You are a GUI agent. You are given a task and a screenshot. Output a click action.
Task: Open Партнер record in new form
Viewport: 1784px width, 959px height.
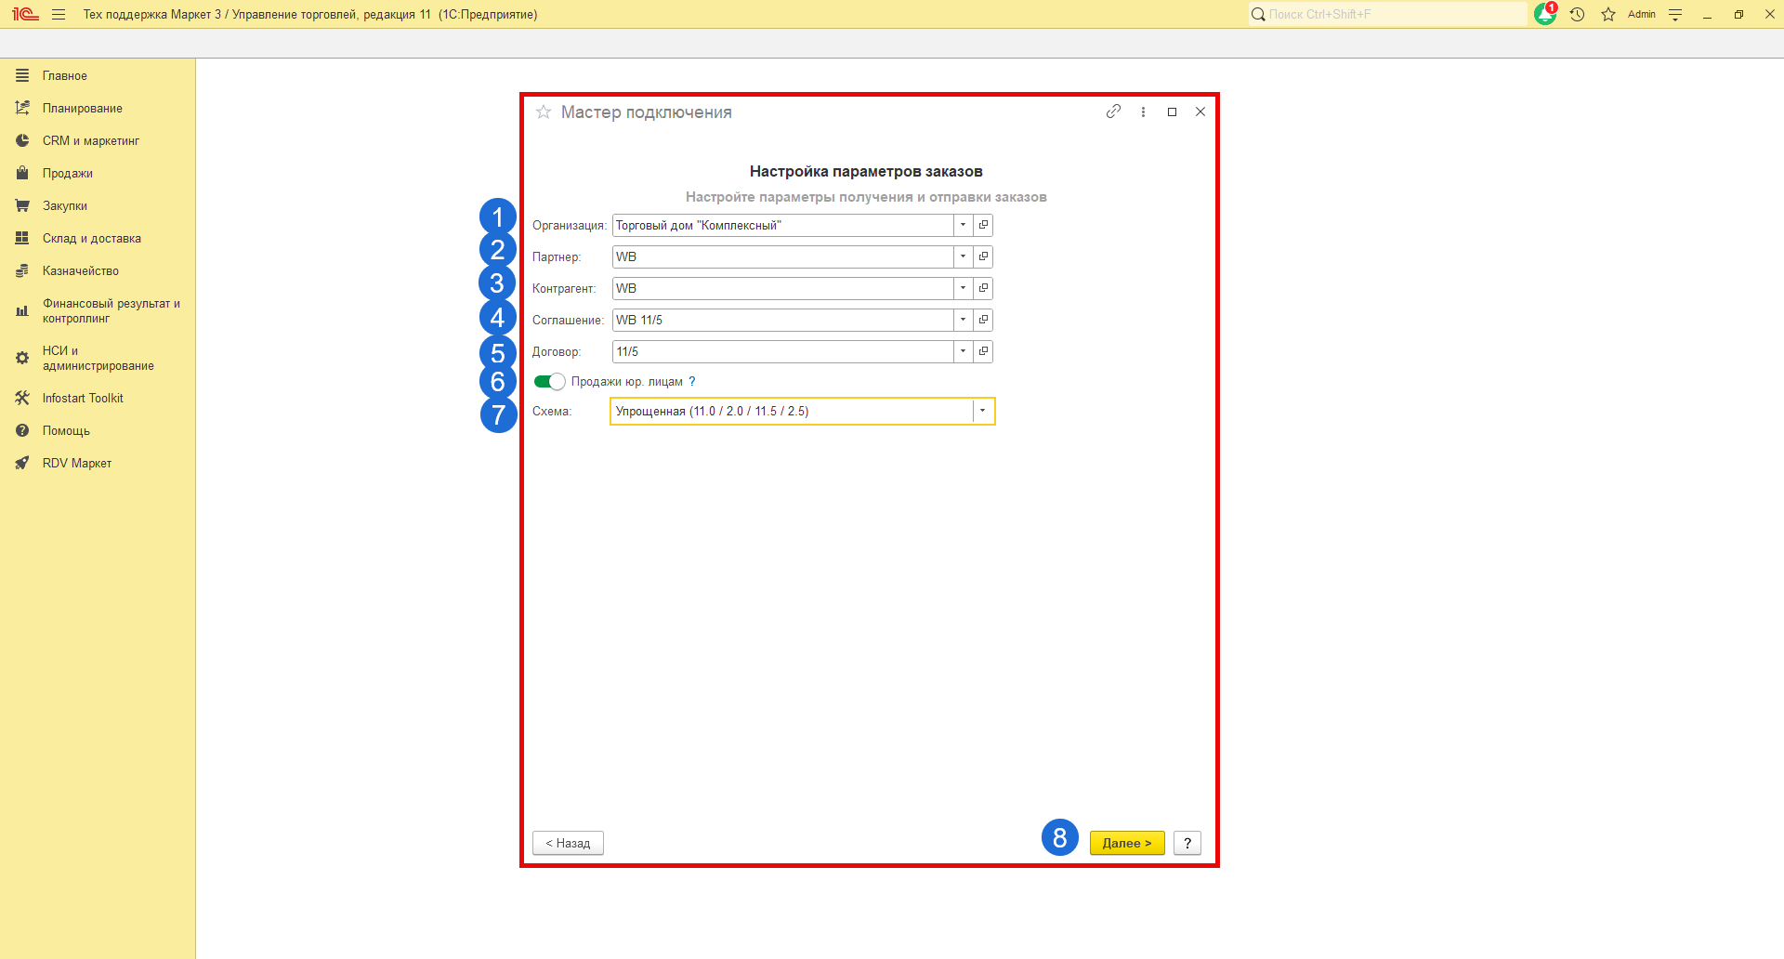(x=983, y=256)
